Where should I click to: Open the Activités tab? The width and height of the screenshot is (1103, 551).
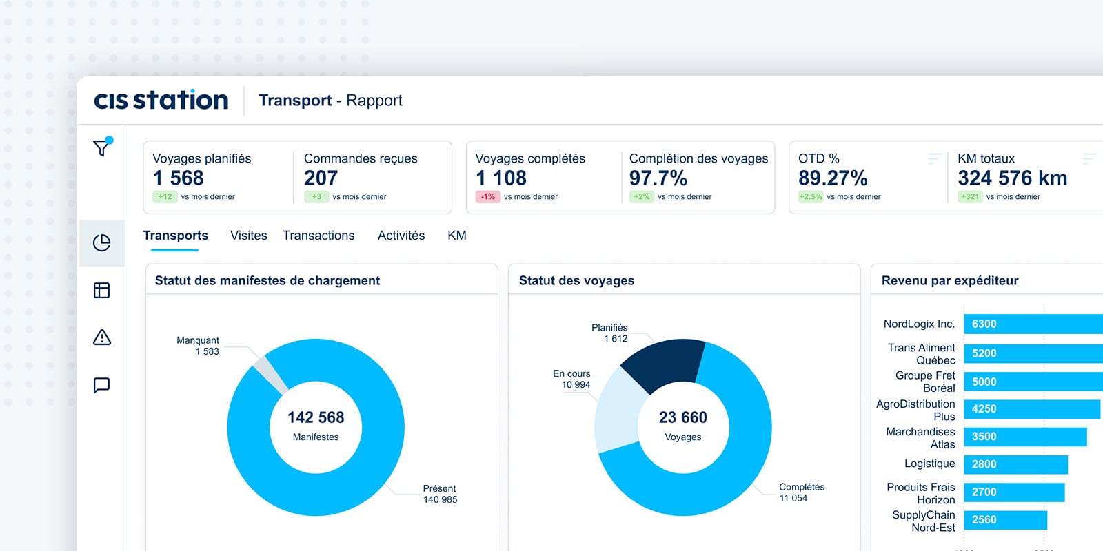coord(401,236)
